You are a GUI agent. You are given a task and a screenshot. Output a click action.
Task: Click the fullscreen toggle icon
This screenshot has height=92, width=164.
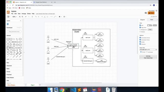153,17
